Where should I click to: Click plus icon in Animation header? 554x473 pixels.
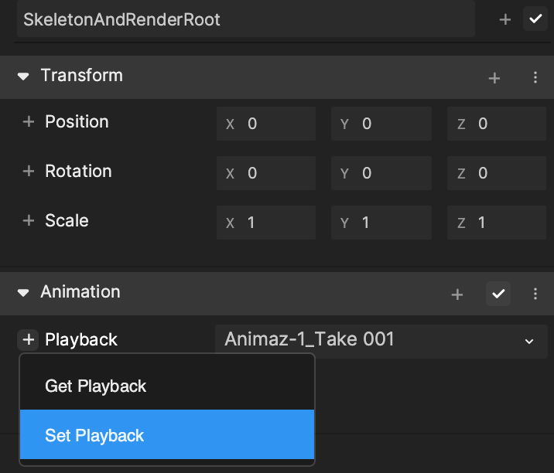click(457, 294)
